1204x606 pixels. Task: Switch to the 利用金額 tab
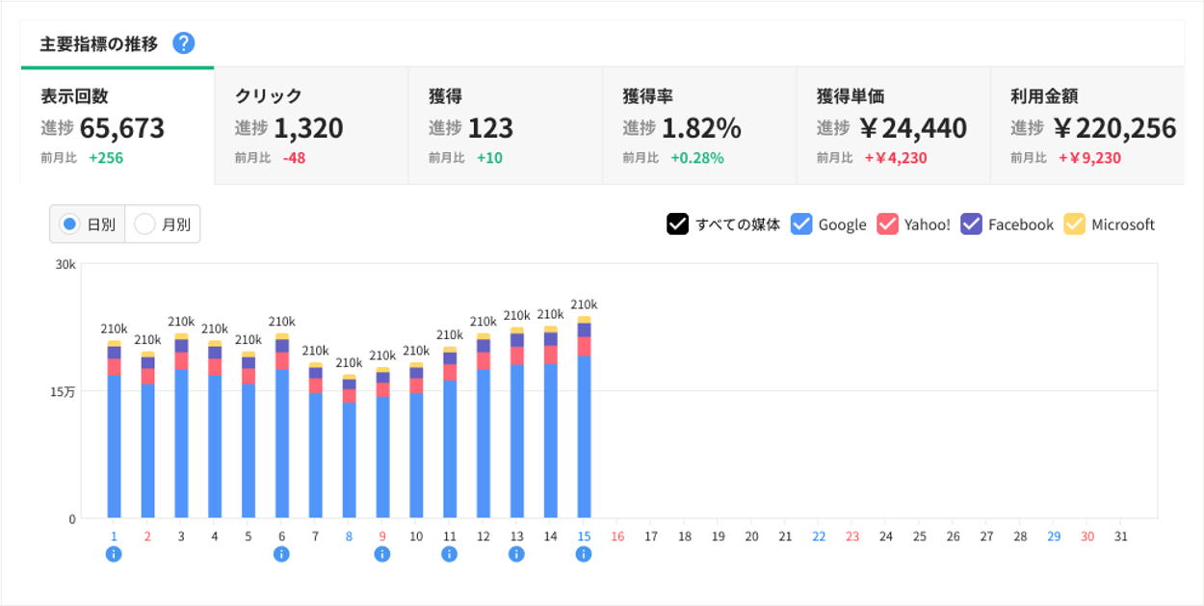tap(1087, 126)
